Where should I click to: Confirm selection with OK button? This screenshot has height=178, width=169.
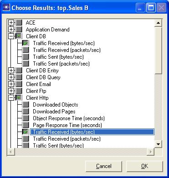coord(144,166)
